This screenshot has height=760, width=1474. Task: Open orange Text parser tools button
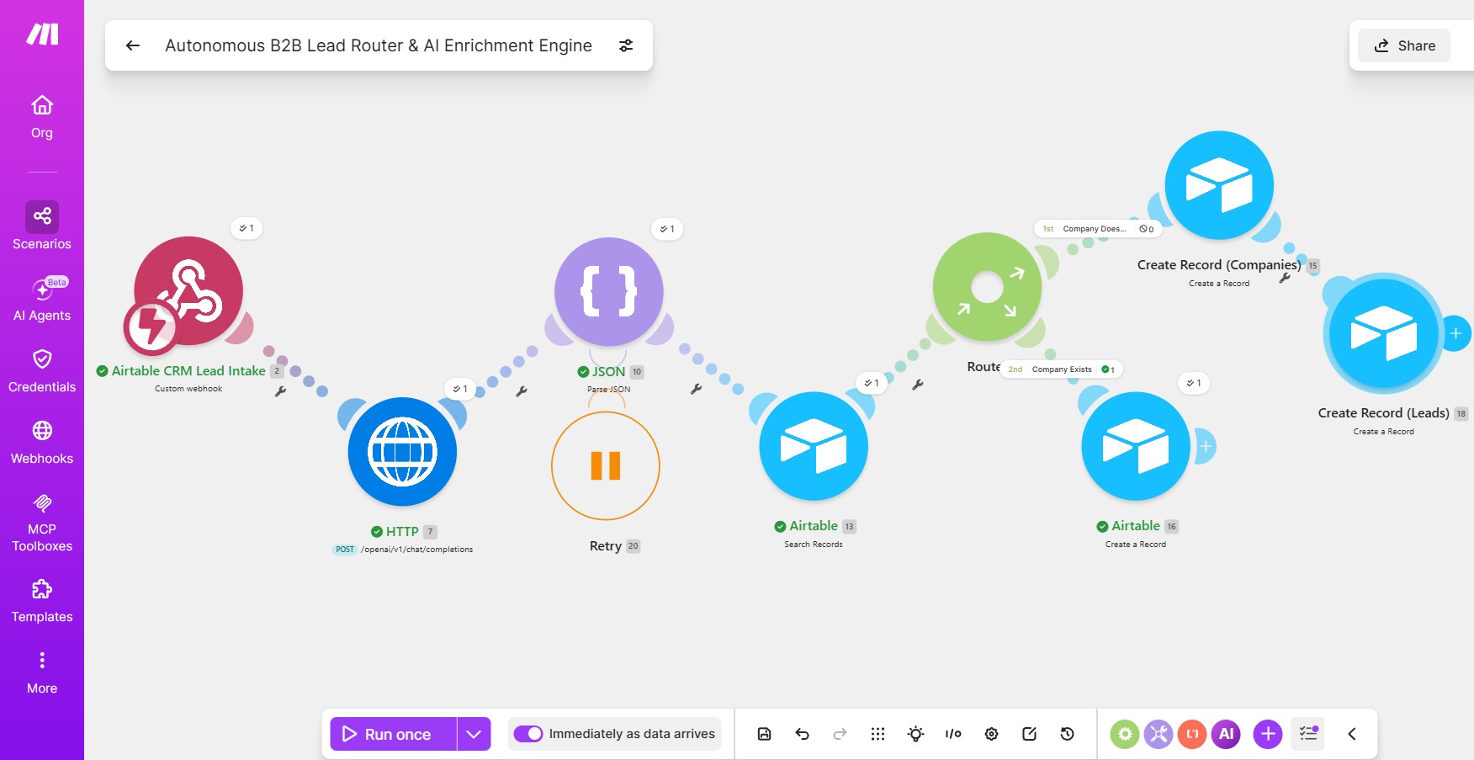click(1192, 734)
